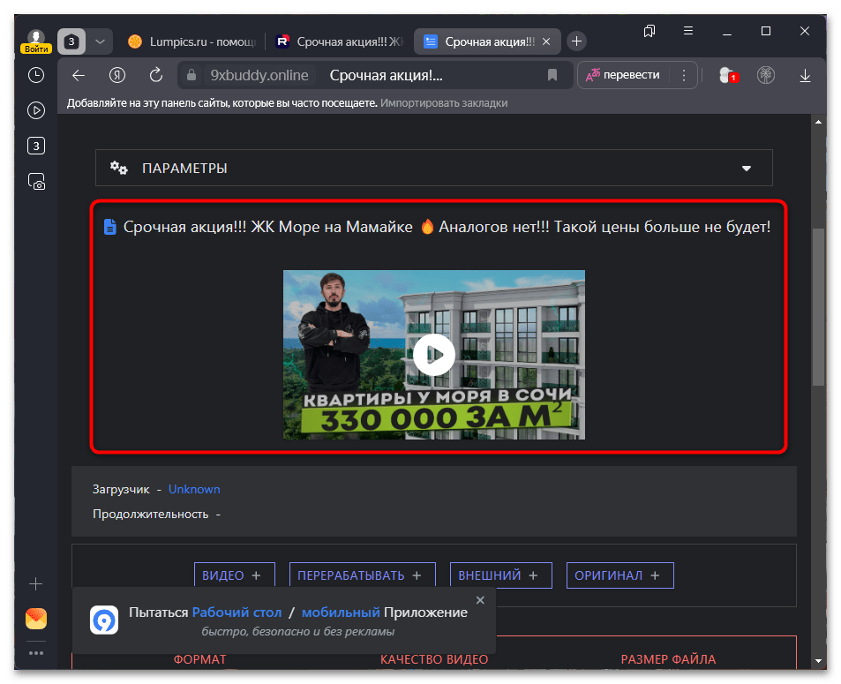Open sidebar tabs list icon with 3
Viewport: 841px width, 684px height.
[36, 146]
